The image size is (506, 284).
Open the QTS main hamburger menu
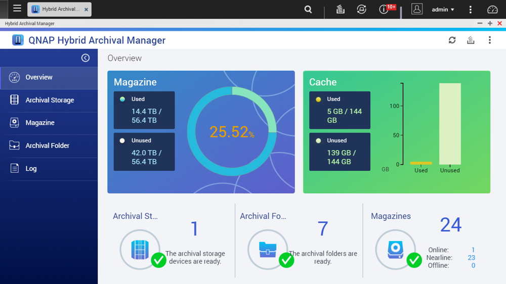tap(17, 9)
